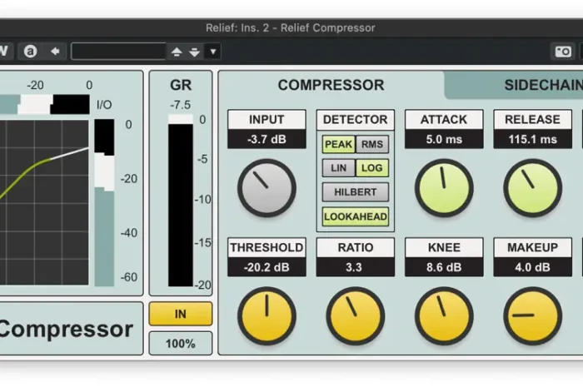The height and width of the screenshot is (387, 583).
Task: Select LOG detector scaling
Action: (x=371, y=168)
